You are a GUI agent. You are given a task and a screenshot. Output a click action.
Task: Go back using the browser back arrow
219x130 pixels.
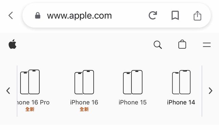coord(11,15)
